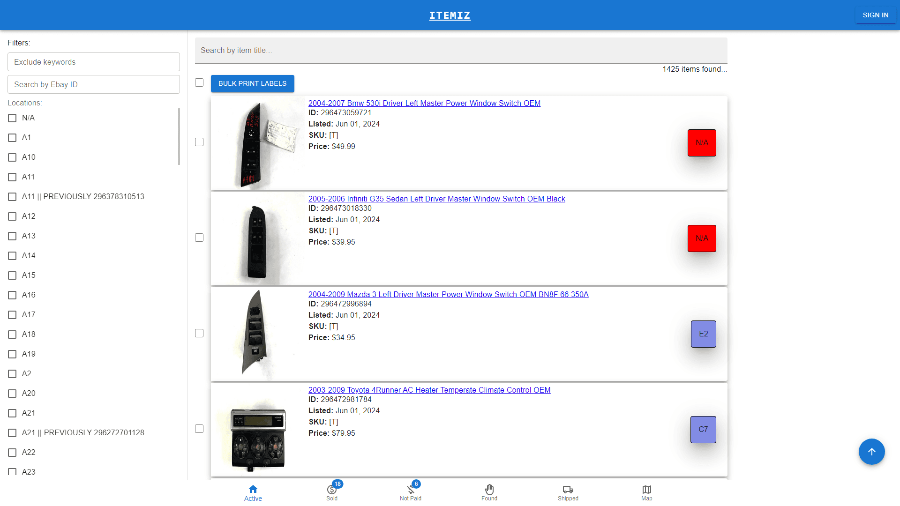The image size is (900, 506).
Task: Check the N/A location filter checkbox
Action: tap(12, 118)
